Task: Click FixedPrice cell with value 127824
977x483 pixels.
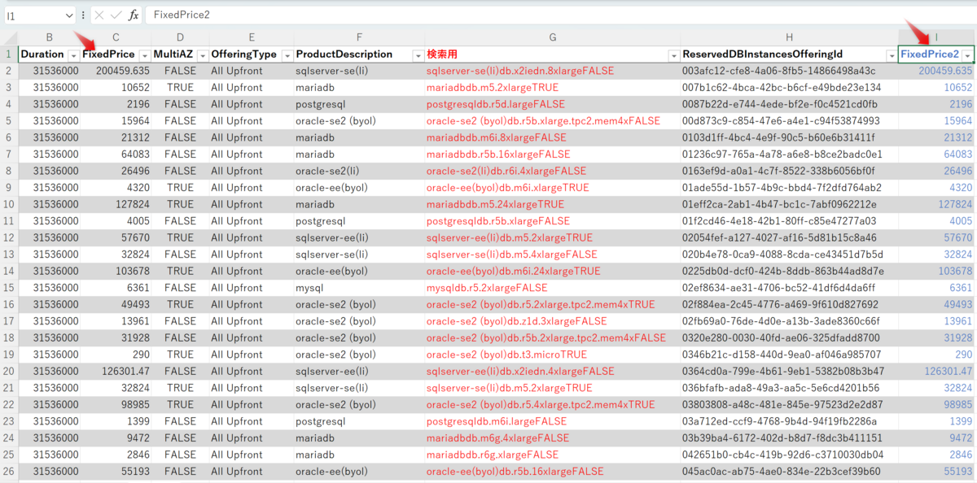Action: (116, 204)
